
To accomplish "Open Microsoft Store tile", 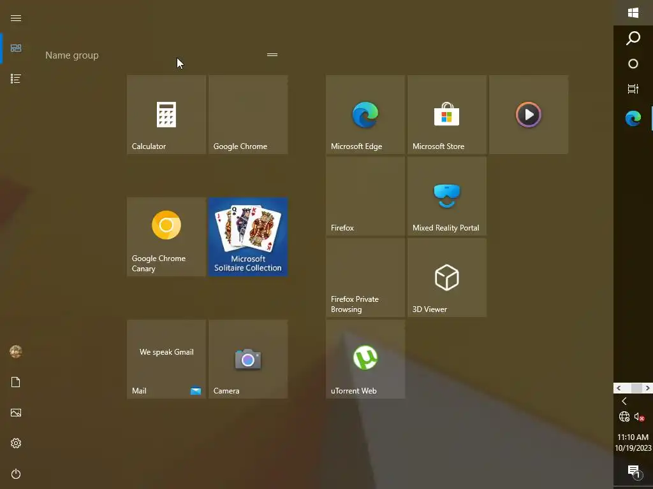I will pyautogui.click(x=447, y=115).
